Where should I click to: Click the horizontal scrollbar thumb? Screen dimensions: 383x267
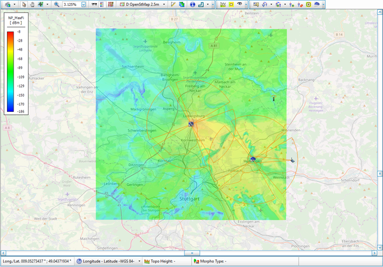tap(192, 253)
